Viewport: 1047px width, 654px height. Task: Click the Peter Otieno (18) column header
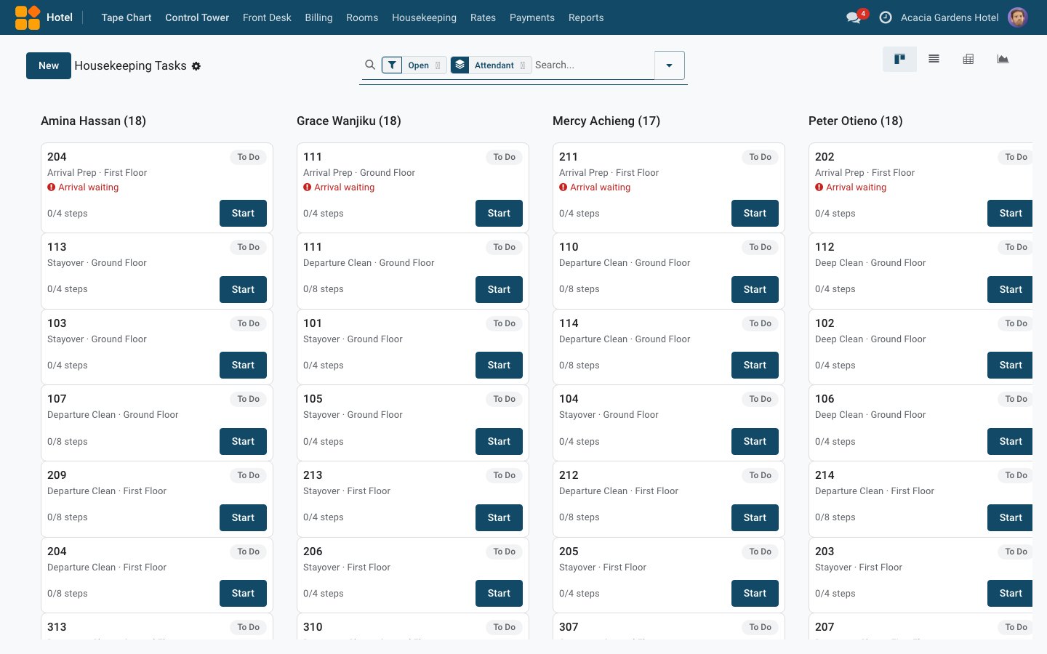[856, 121]
